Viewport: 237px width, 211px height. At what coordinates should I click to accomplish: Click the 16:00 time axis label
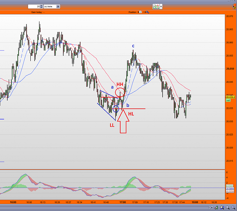(x=13, y=202)
